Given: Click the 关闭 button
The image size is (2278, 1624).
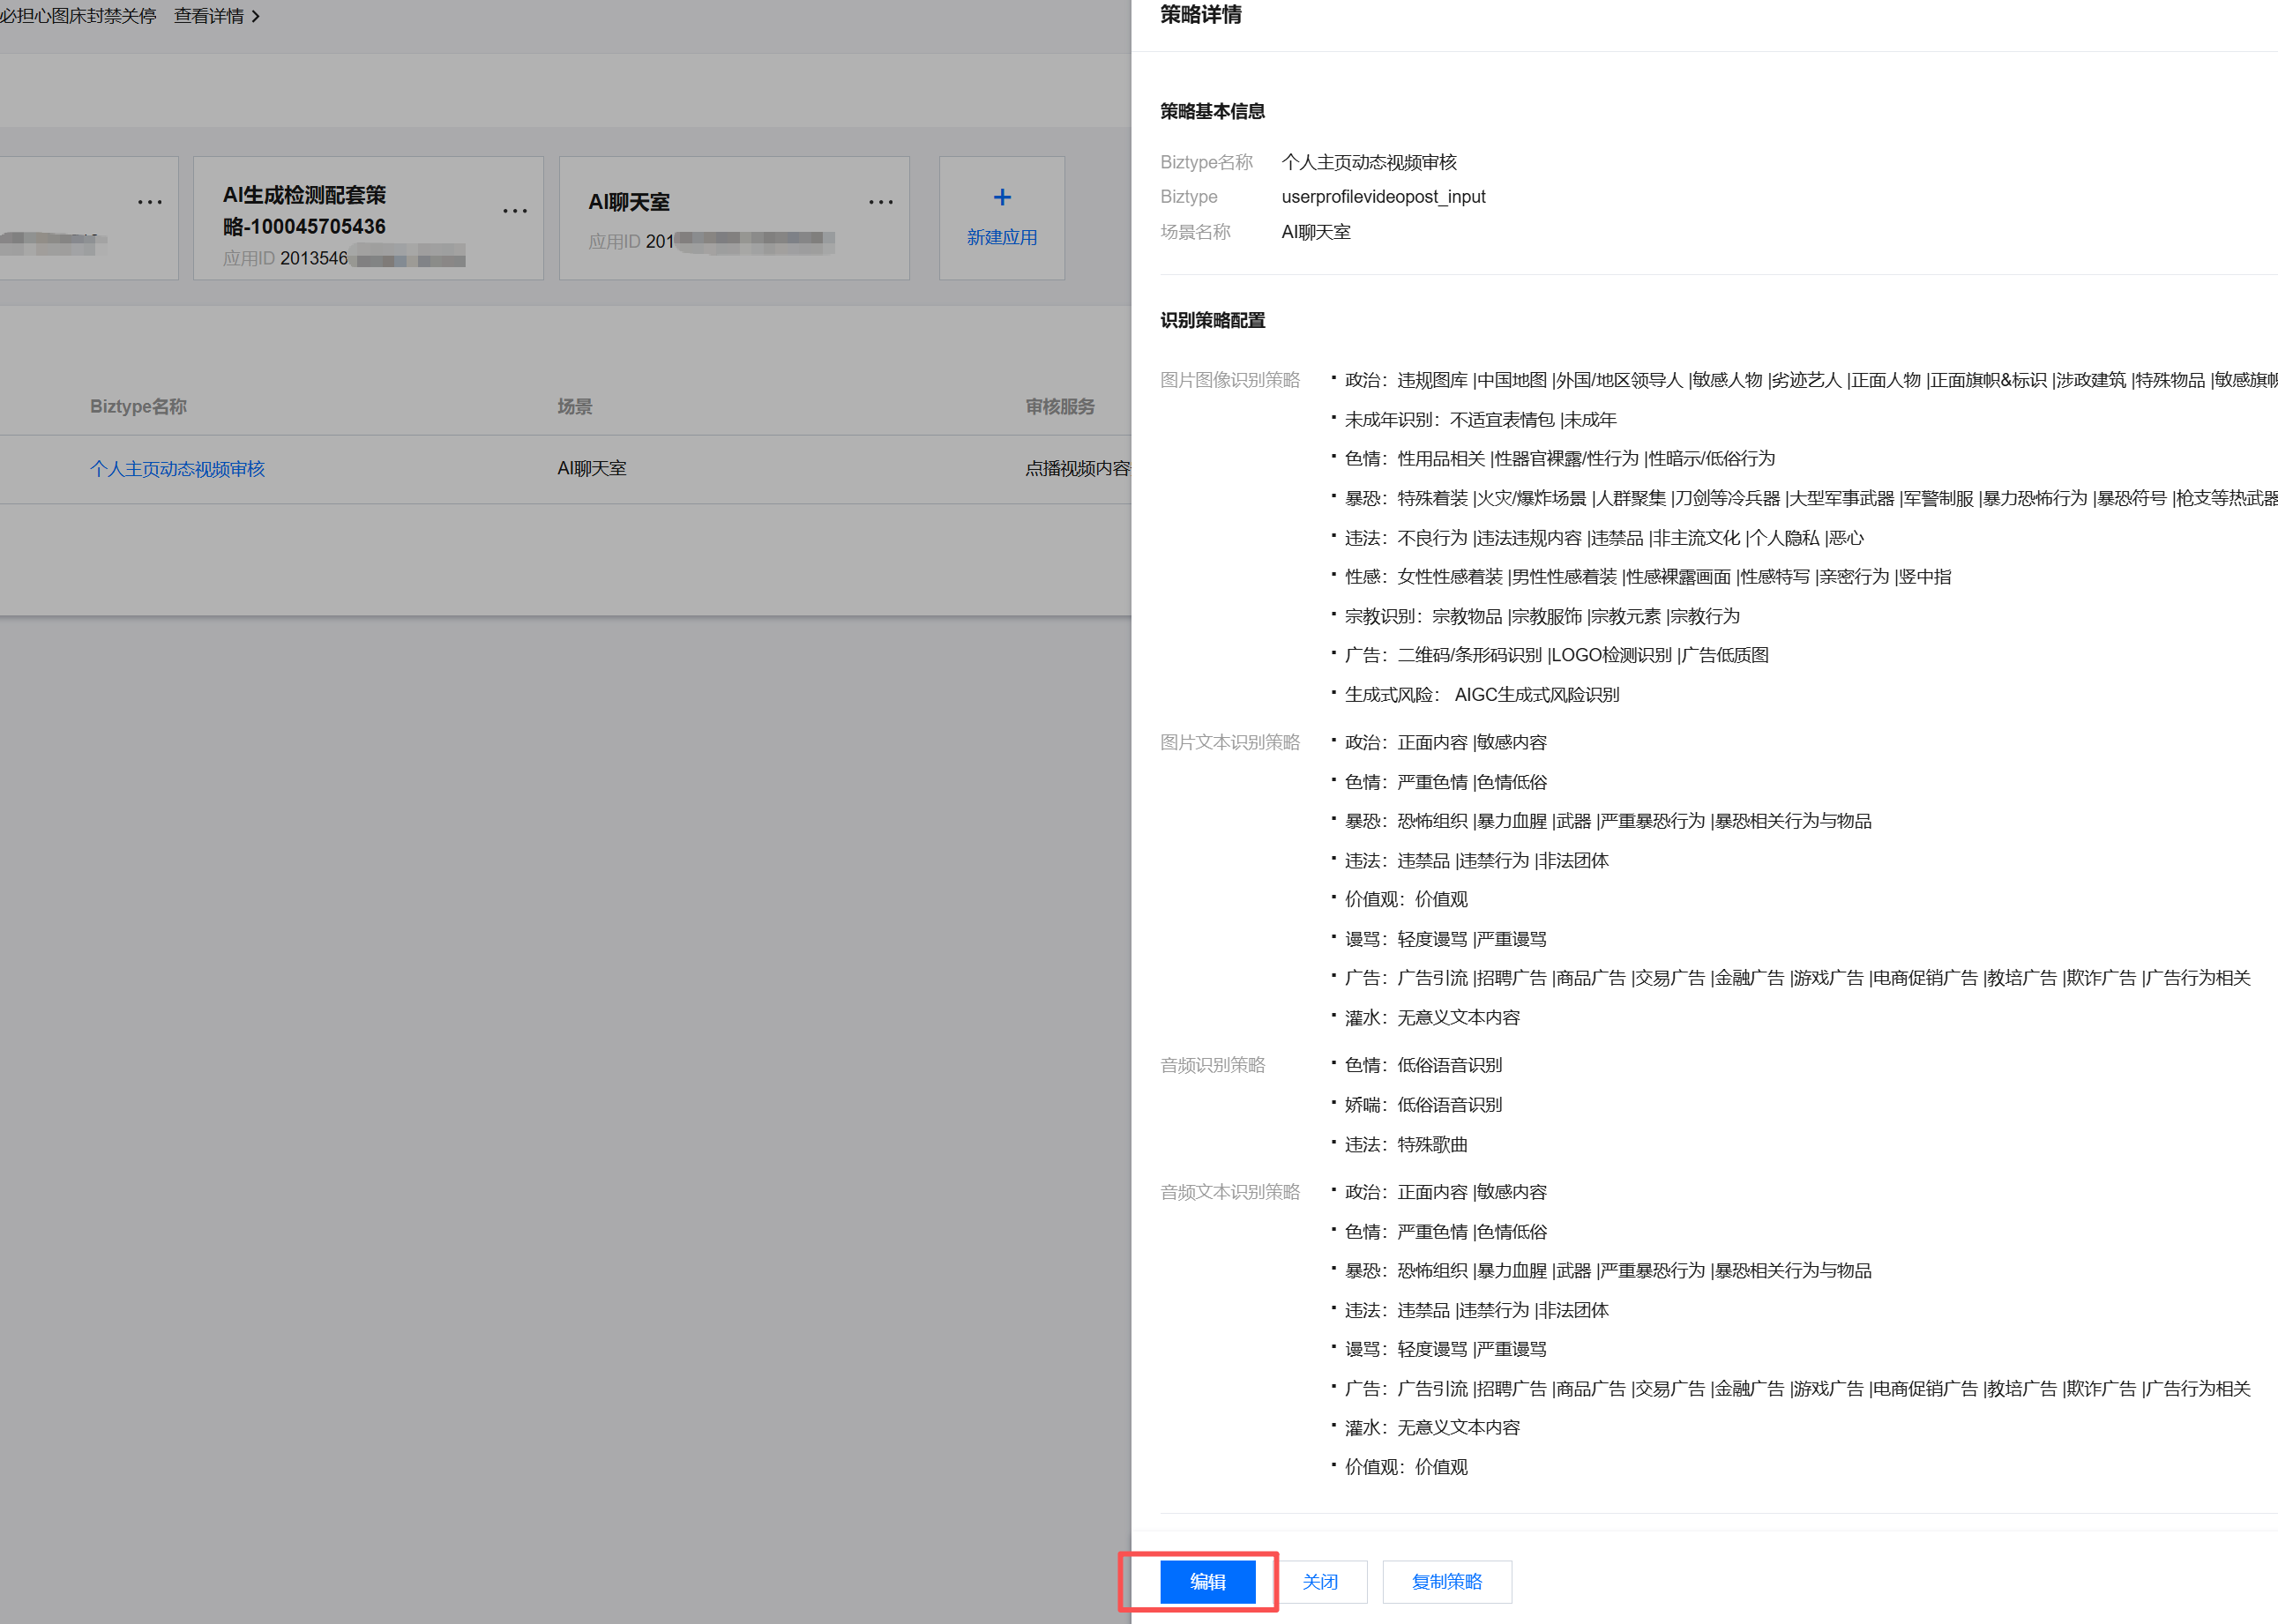Looking at the screenshot, I should (x=1320, y=1581).
